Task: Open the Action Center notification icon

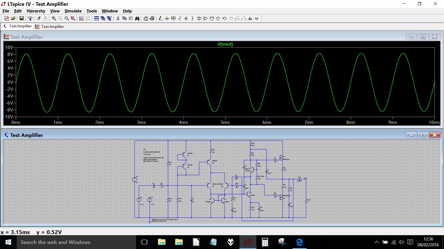Action: (x=410, y=242)
